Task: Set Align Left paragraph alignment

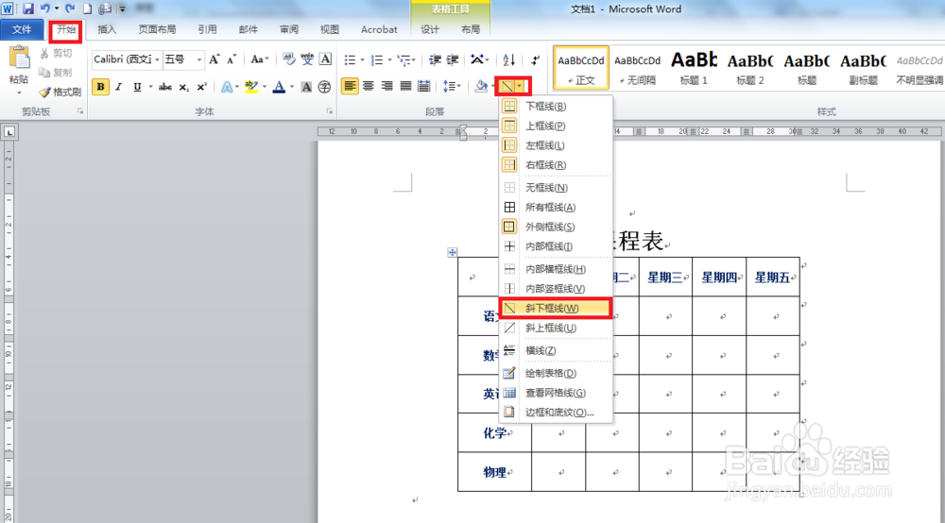Action: coord(350,86)
